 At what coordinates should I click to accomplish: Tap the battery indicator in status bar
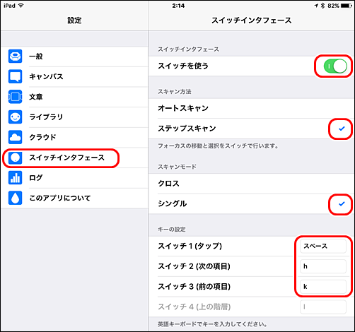click(x=347, y=6)
